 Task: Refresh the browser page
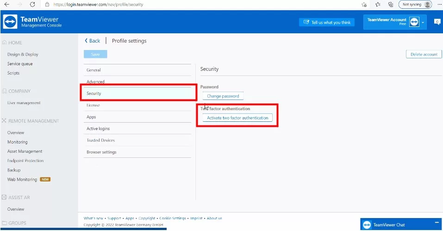(32, 4)
